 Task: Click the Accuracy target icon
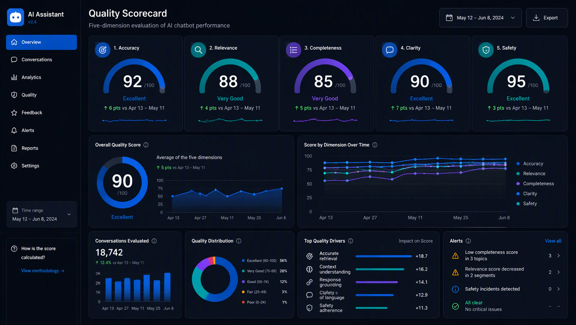(102, 50)
